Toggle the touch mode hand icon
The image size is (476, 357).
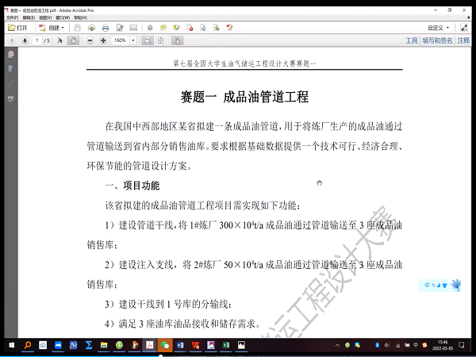point(177,40)
